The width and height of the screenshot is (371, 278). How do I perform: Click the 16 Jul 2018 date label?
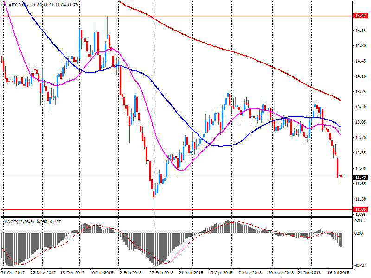click(339, 272)
